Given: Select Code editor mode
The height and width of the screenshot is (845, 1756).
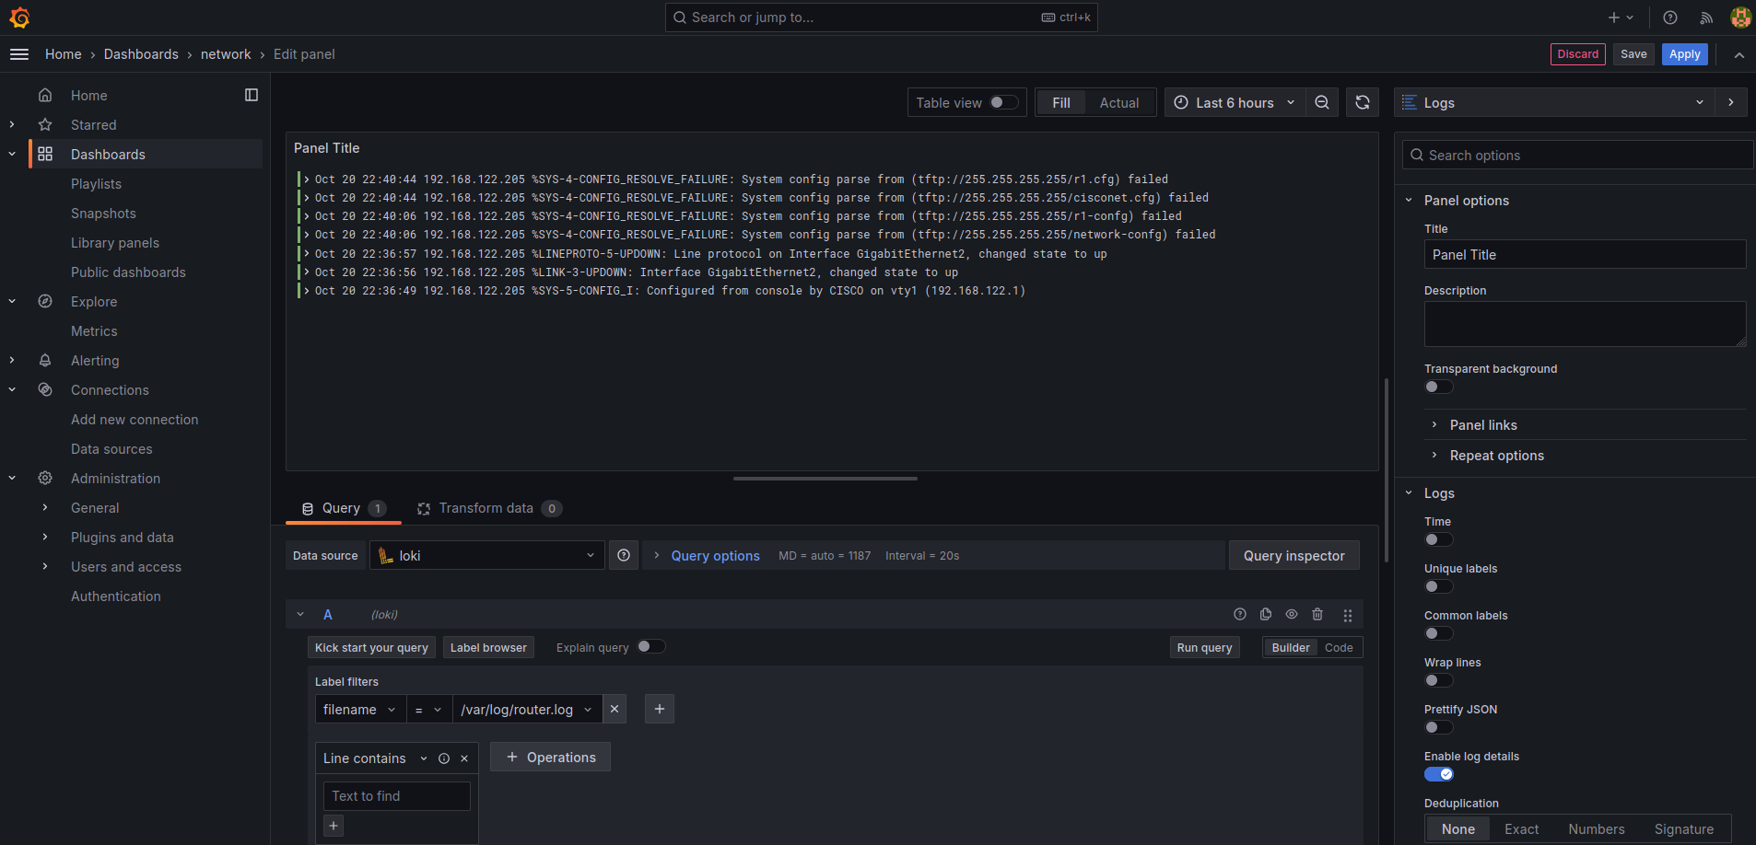Looking at the screenshot, I should click(x=1339, y=647).
